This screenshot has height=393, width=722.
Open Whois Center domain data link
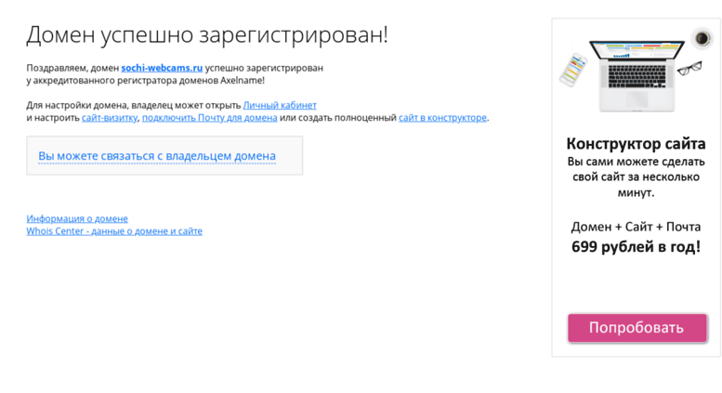point(114,231)
